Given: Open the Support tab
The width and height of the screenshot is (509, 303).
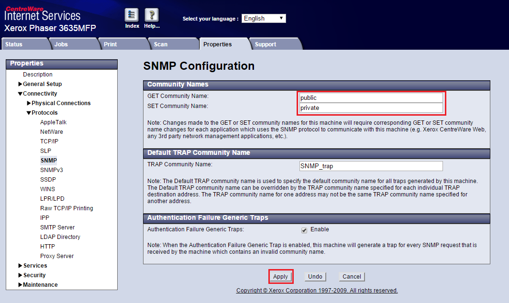Looking at the screenshot, I should coord(266,44).
